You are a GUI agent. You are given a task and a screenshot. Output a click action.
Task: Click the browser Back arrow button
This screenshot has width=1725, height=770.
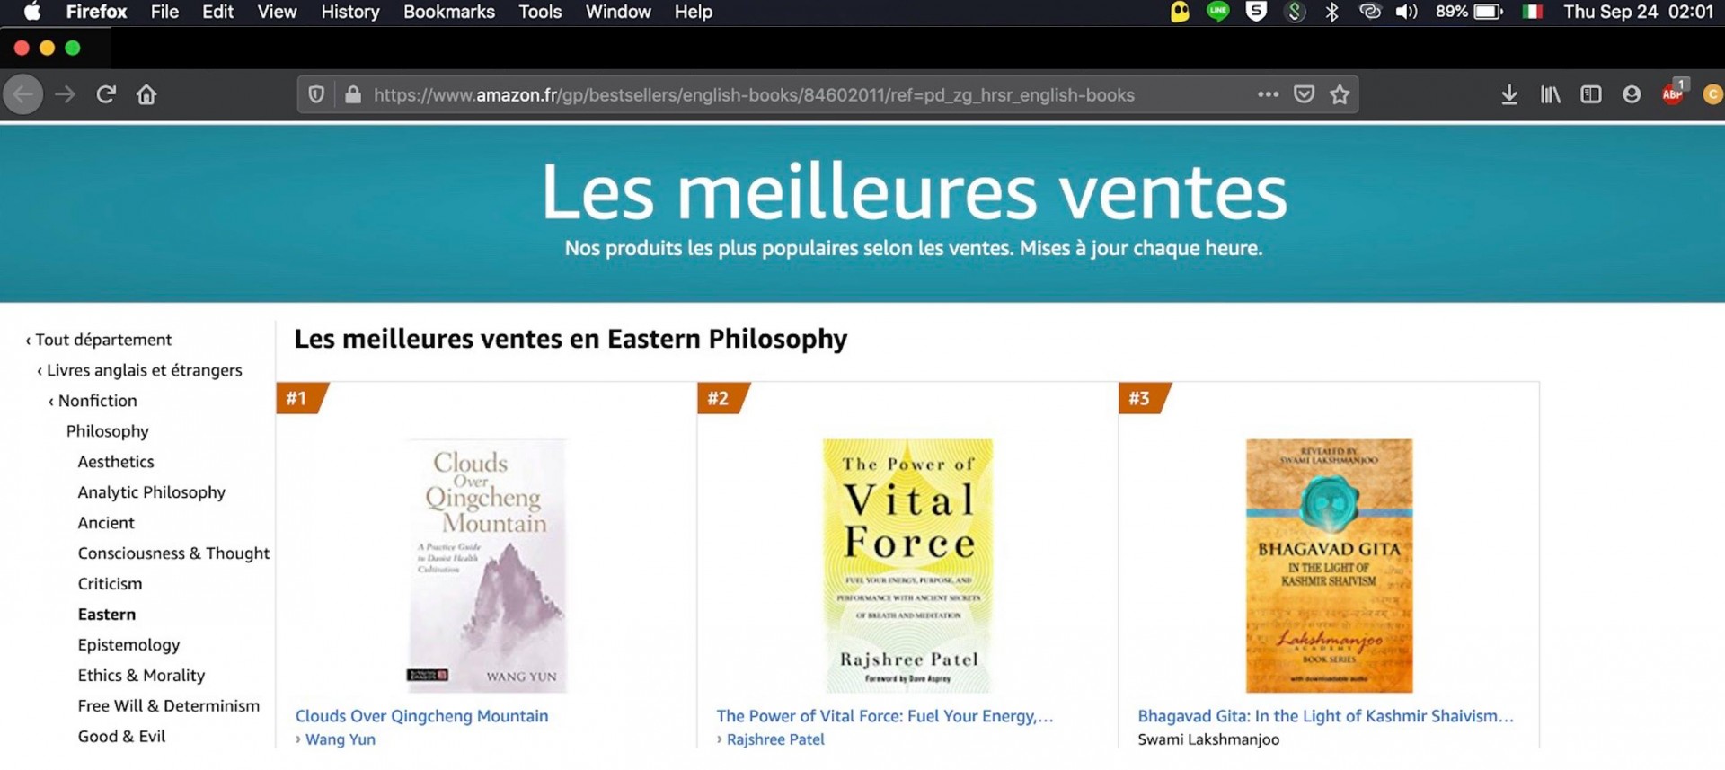pyautogui.click(x=23, y=94)
